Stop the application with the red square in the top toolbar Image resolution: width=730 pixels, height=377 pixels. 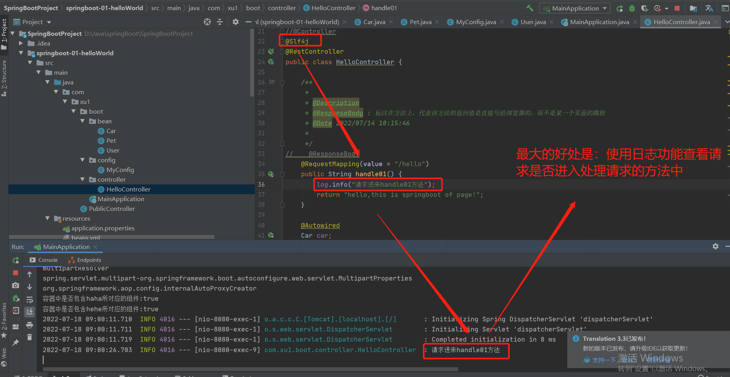click(677, 8)
